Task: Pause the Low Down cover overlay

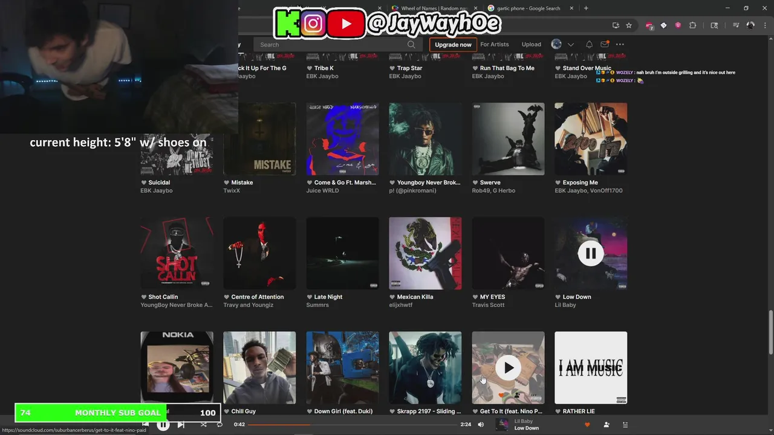Action: pos(591,253)
